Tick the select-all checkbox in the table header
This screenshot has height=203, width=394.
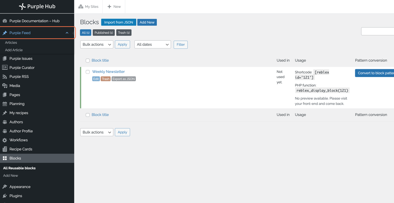tap(88, 61)
